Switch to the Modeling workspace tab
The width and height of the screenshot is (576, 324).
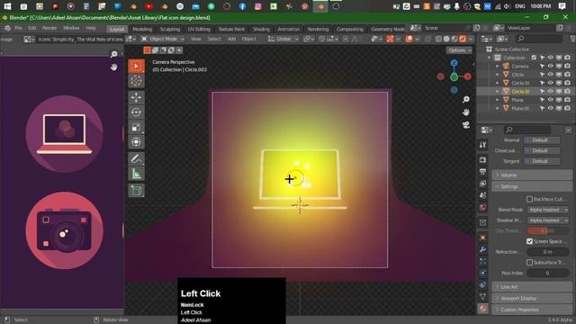pos(142,29)
